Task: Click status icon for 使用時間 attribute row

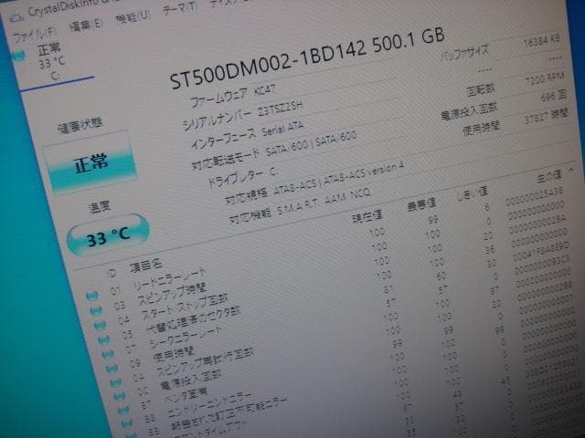Action: coord(112,369)
